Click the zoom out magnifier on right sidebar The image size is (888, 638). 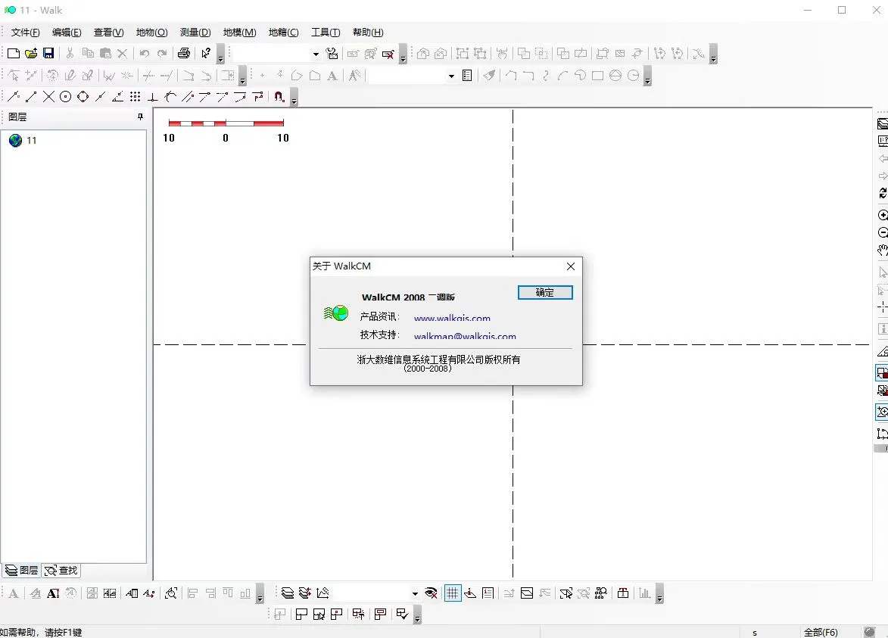point(883,232)
